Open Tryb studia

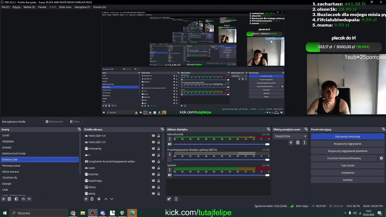click(347, 165)
